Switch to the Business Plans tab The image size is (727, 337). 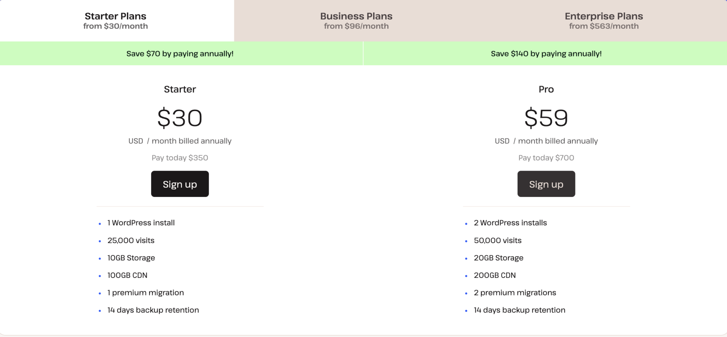point(356,20)
